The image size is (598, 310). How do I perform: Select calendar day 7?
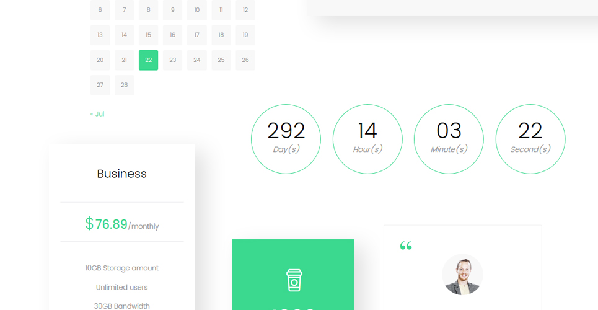click(x=125, y=10)
